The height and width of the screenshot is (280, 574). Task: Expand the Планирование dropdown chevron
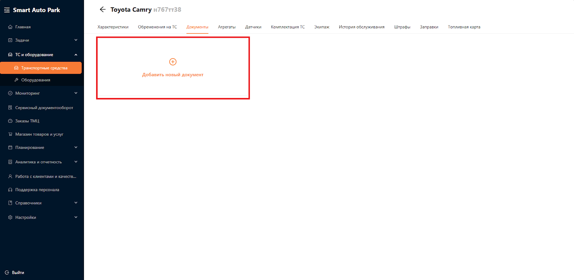coord(76,148)
